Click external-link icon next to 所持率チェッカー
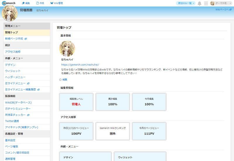The width and height of the screenshot is (234, 161). tap(28, 115)
